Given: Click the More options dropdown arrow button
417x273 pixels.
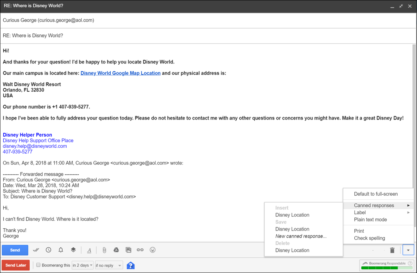Looking at the screenshot, I should [x=408, y=250].
